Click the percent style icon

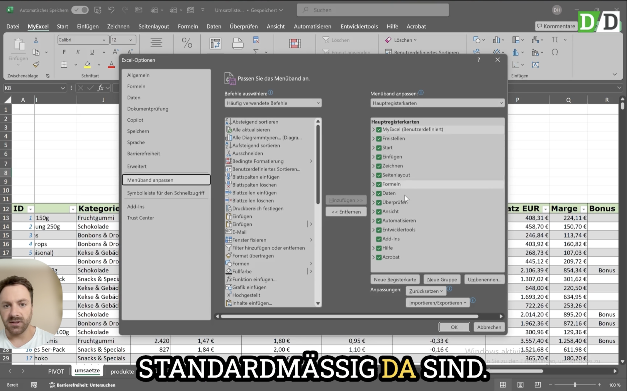[187, 43]
